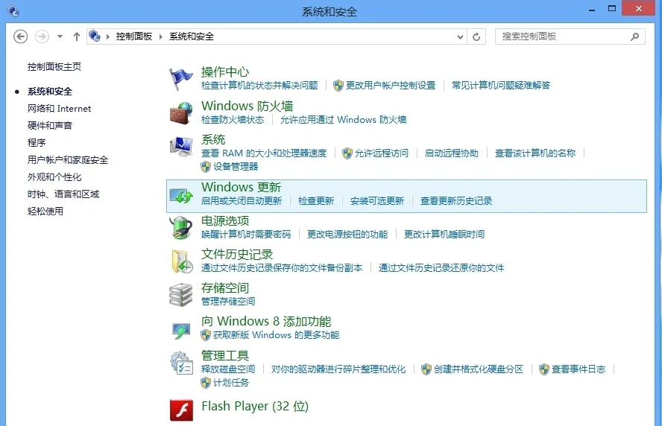
Task: Click 管理存储空间 link
Action: point(228,302)
